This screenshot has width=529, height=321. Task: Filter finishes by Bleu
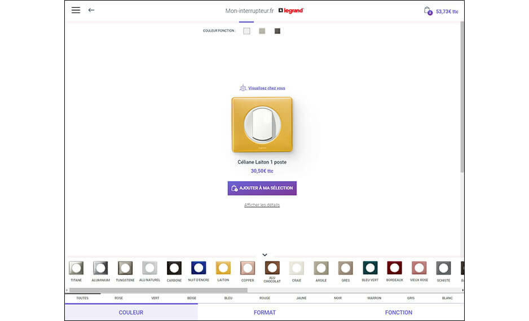[228, 298]
